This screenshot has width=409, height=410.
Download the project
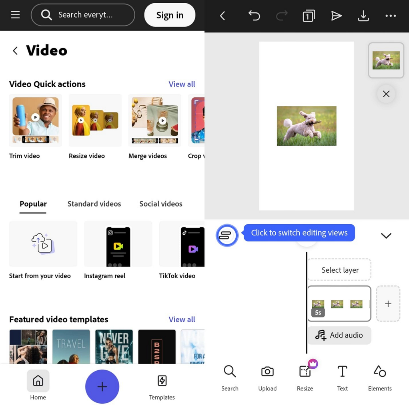[363, 16]
